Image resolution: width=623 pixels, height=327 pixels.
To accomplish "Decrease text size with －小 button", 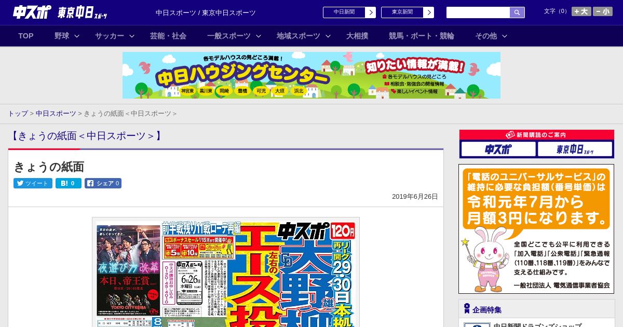I will pyautogui.click(x=603, y=11).
